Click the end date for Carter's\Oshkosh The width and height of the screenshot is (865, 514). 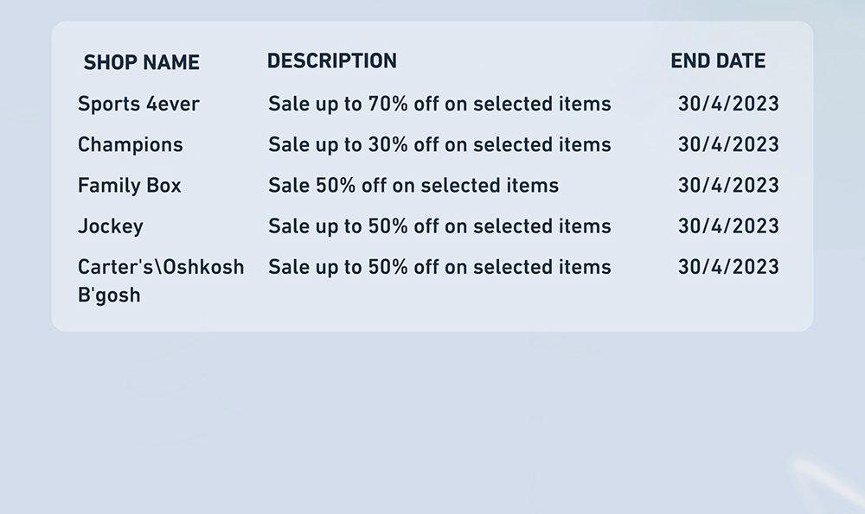[728, 267]
